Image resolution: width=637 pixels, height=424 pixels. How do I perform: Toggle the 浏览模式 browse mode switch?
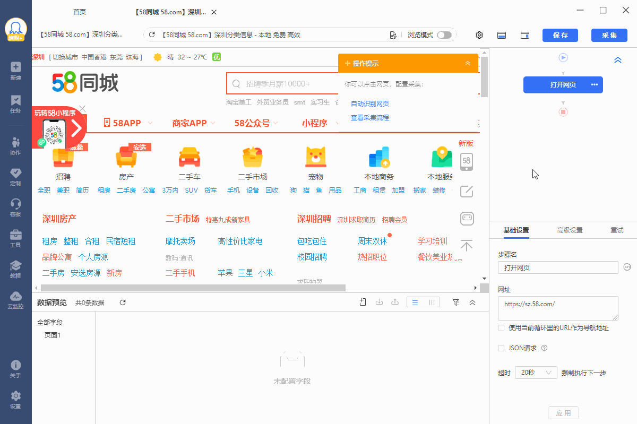coord(444,35)
